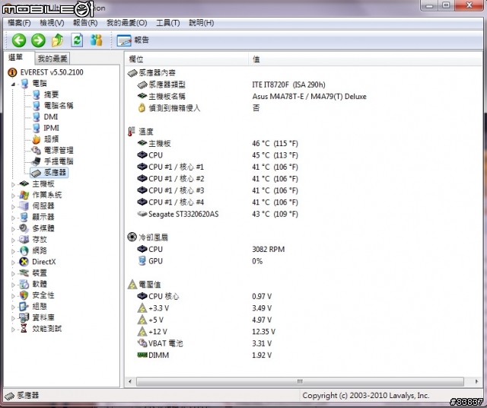Screen dimensions: 487x408
Task: Click the 值 column header
Action: click(x=365, y=59)
